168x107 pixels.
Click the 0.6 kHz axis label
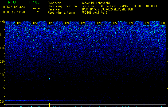click(x=2, y=102)
